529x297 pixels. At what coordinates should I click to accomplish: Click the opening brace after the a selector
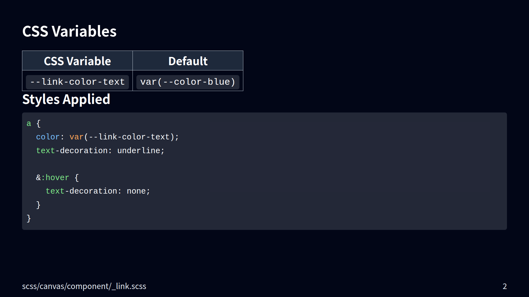point(39,124)
